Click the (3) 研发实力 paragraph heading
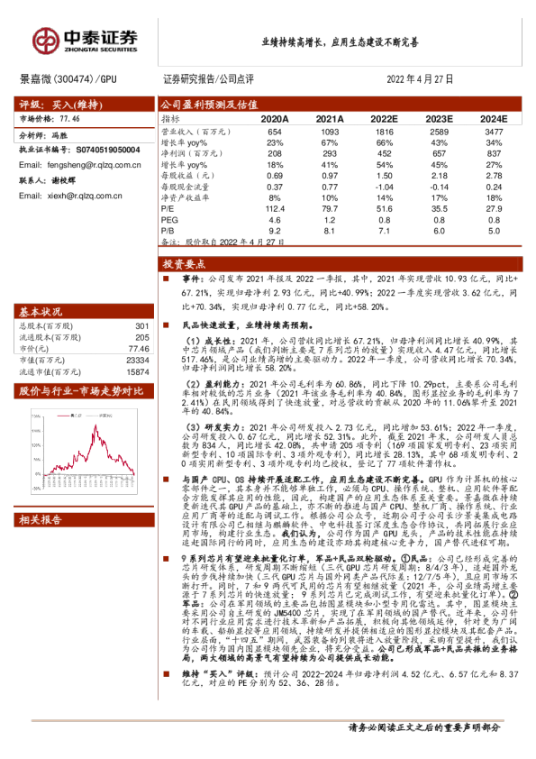This screenshot has height=759, width=536. point(218,427)
